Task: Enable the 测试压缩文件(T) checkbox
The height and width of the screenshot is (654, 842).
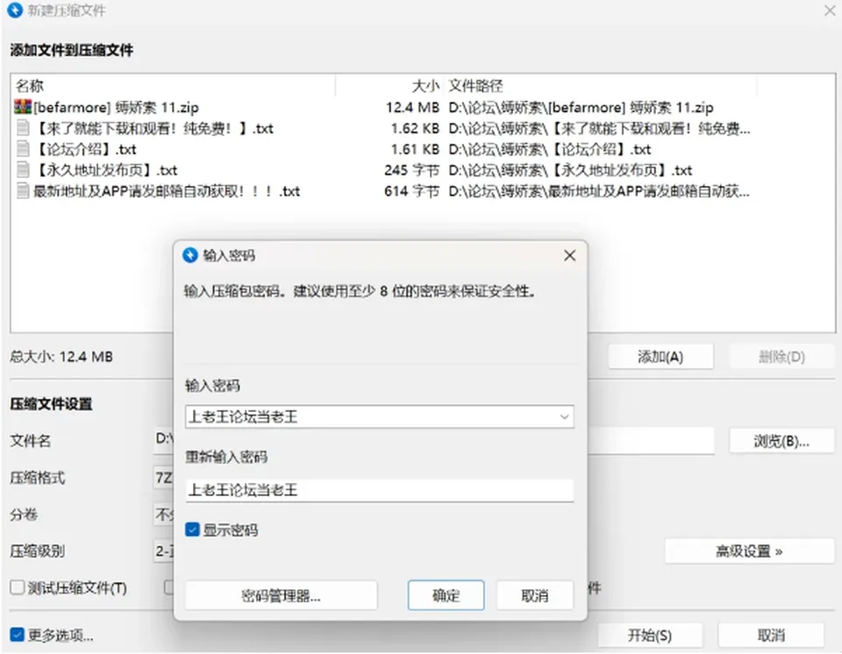Action: click(x=18, y=587)
